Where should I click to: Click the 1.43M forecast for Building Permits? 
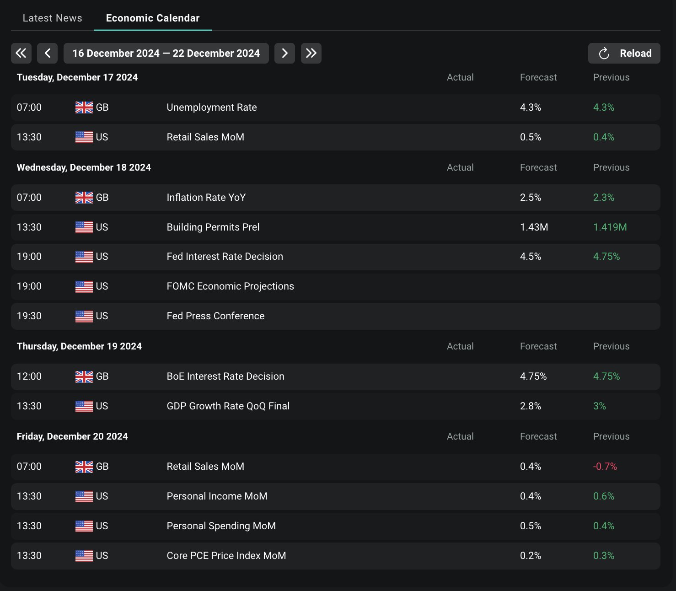click(534, 227)
